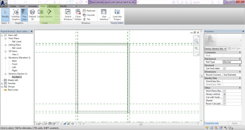This screenshot has height=130, width=245.
Task: Click Thin Lines icon in quick access toolbar
Action: coord(71,2)
